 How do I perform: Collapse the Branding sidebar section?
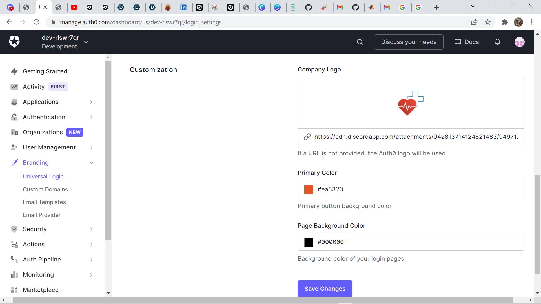pyautogui.click(x=91, y=163)
